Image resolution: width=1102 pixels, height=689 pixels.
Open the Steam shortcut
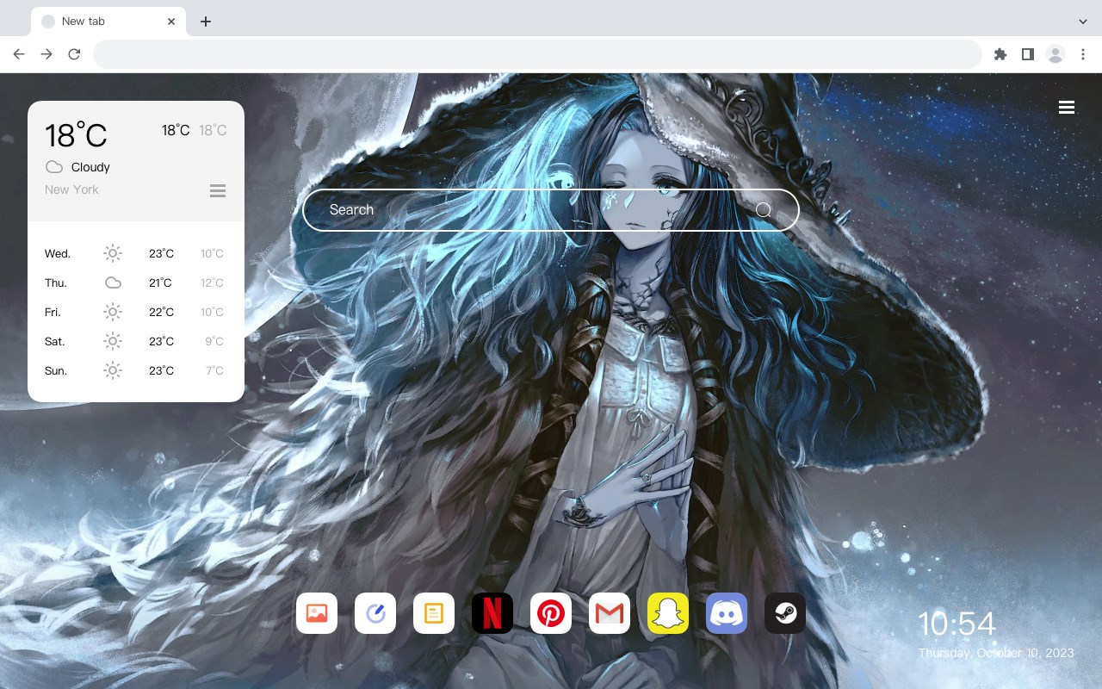785,613
